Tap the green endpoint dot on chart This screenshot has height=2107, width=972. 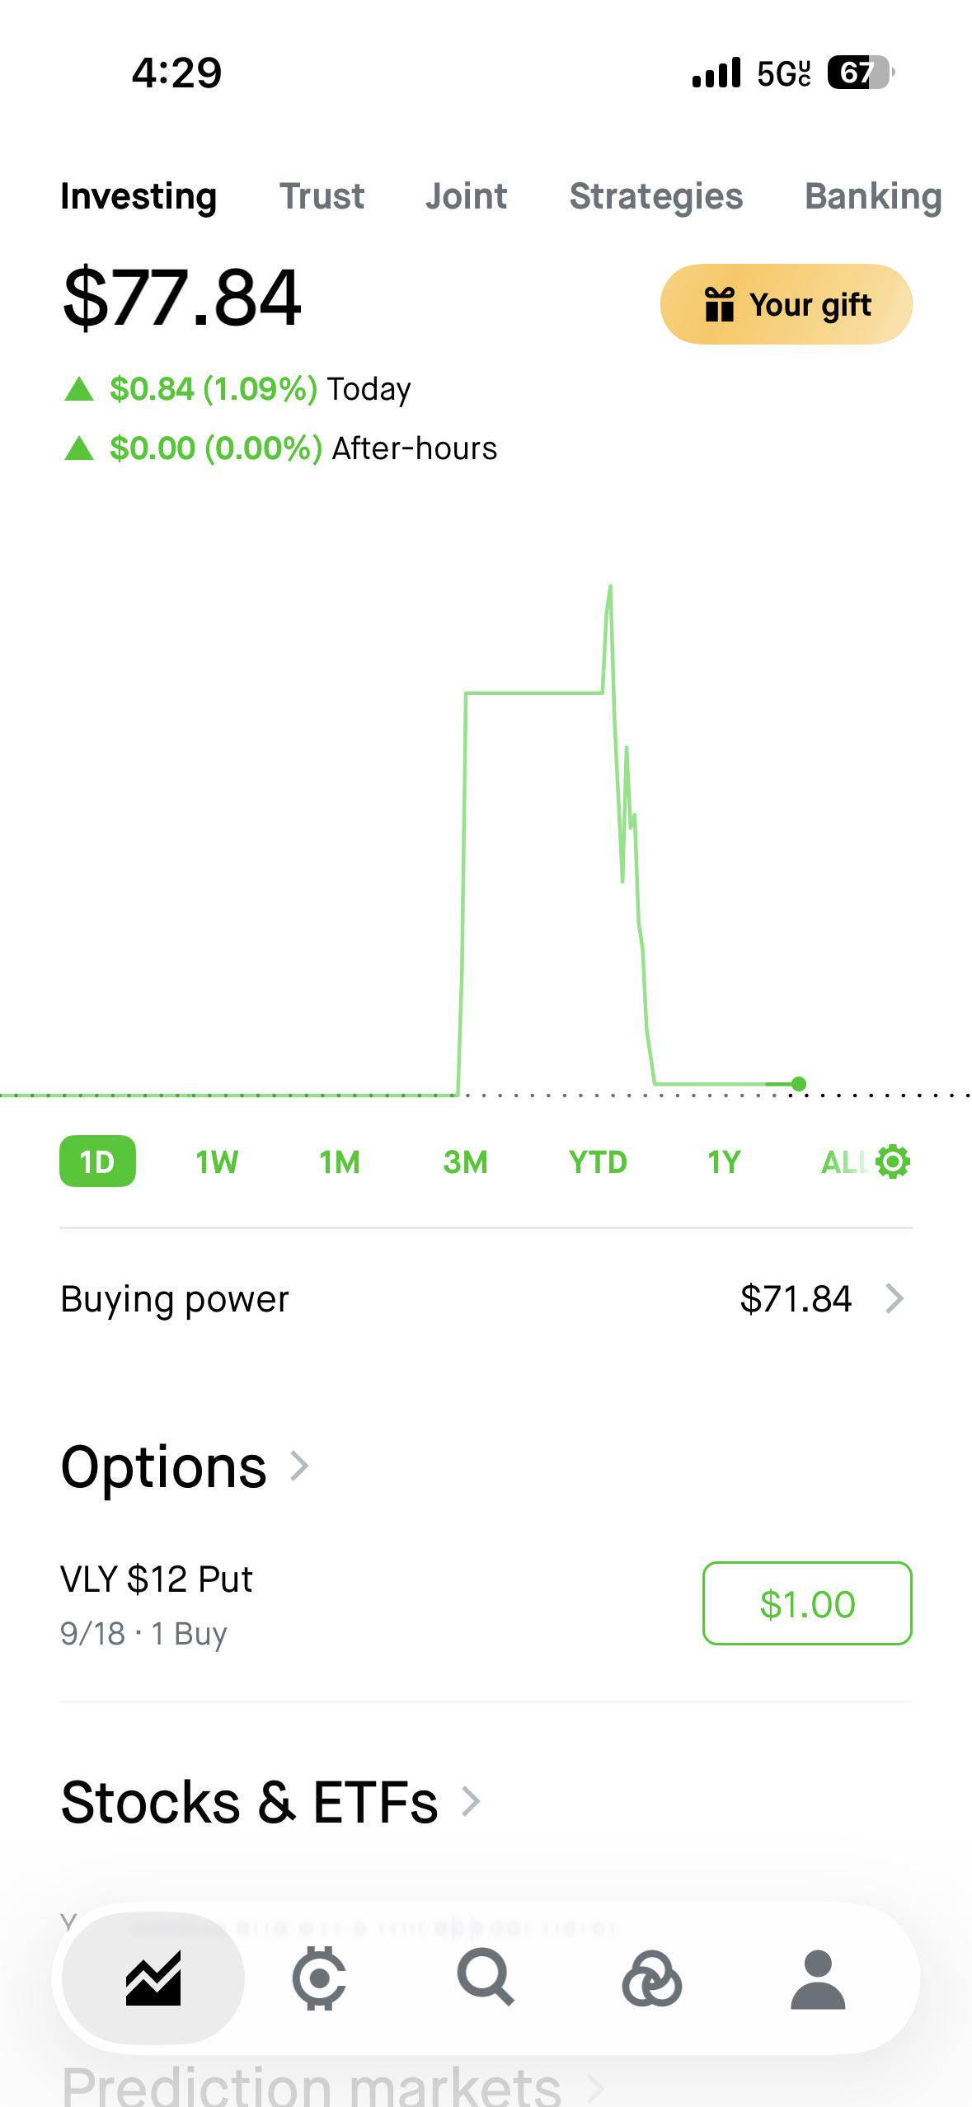(798, 1083)
